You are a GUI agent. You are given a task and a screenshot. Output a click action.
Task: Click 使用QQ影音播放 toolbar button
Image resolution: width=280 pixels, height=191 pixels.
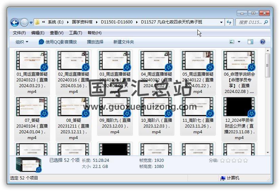tap(58, 42)
